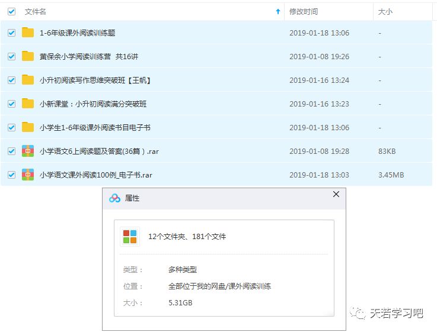The width and height of the screenshot is (437, 332).
Task: Click the 黄保余小学阅读训练营 folder icon
Action: click(28, 56)
